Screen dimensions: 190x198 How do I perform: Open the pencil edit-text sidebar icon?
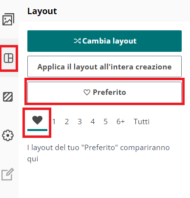pyautogui.click(x=8, y=174)
